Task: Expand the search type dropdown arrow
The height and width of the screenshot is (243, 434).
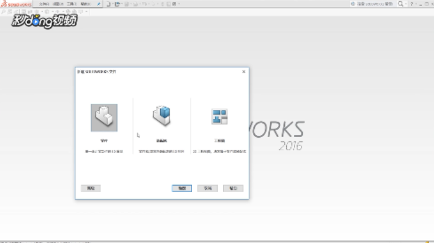Action: click(x=406, y=4)
